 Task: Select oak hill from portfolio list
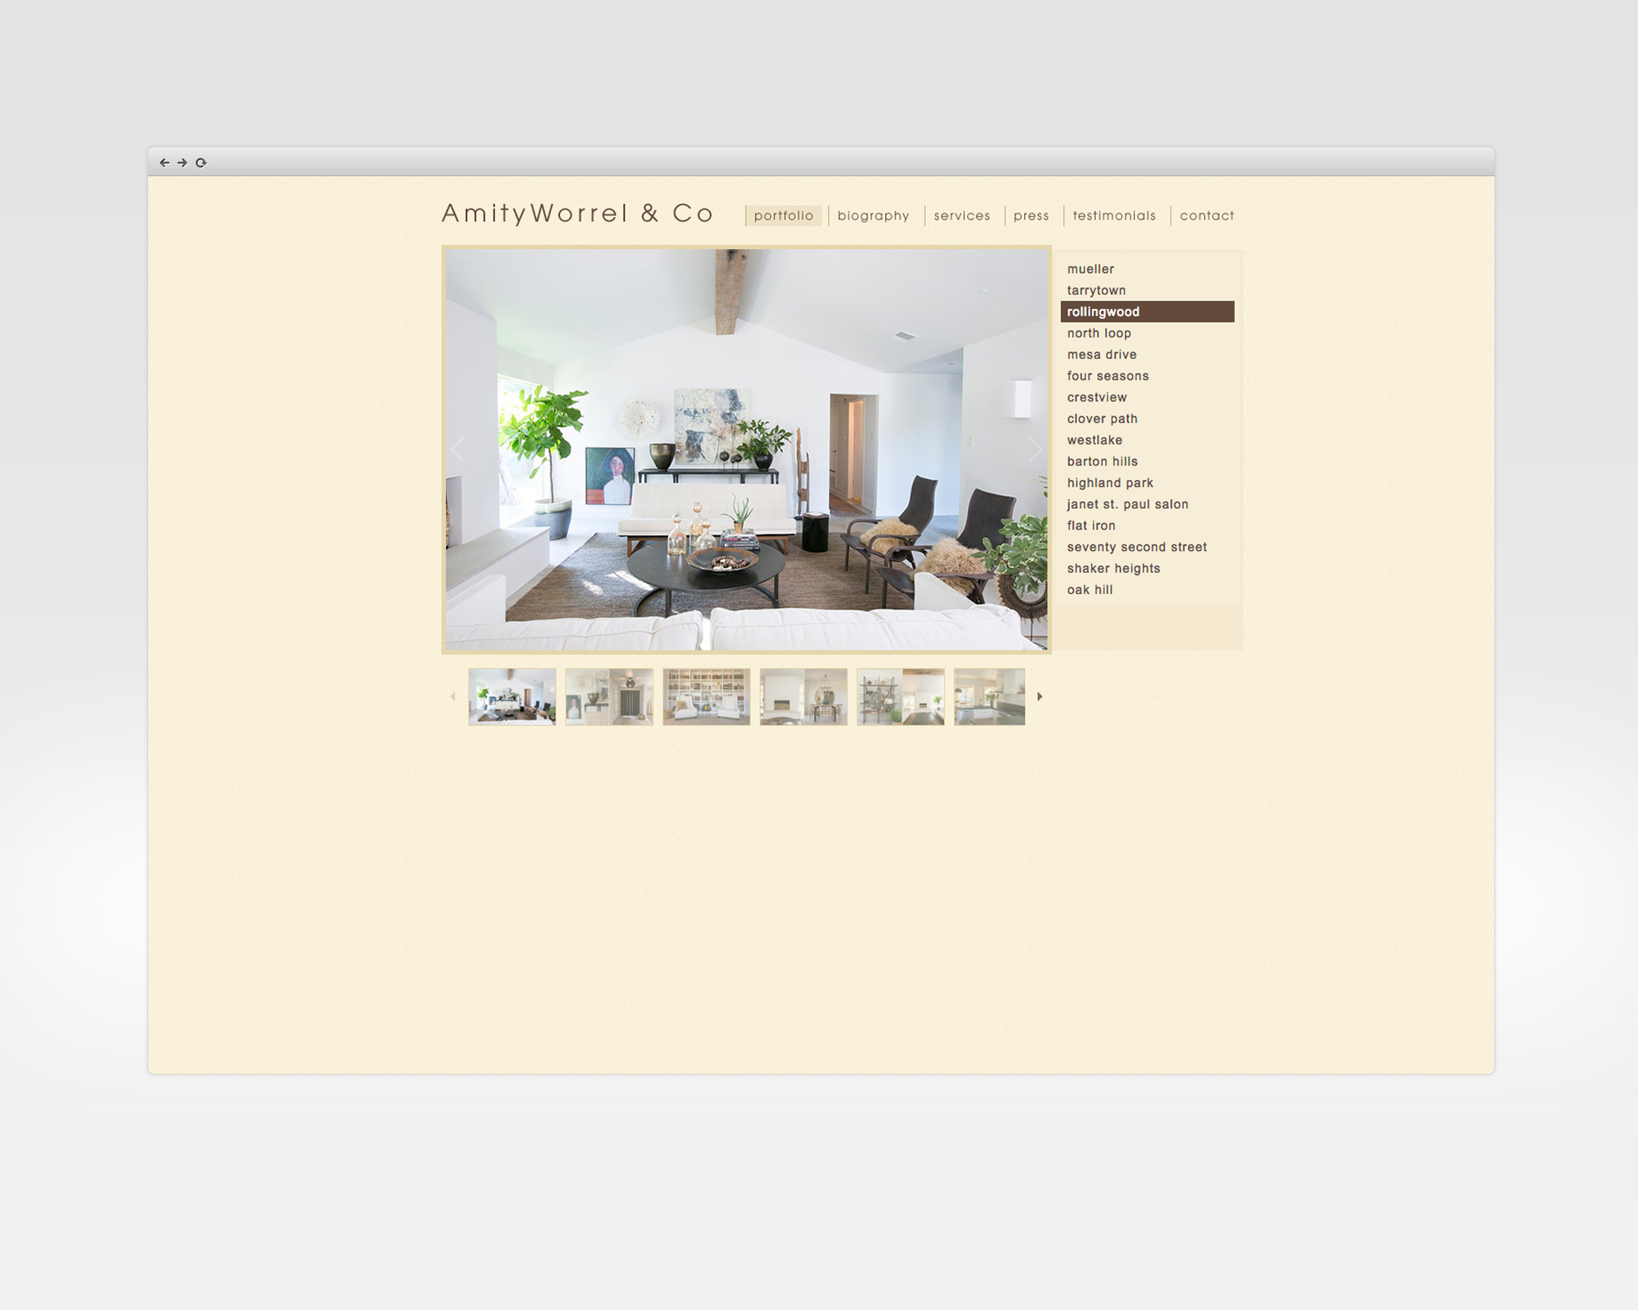(1090, 589)
